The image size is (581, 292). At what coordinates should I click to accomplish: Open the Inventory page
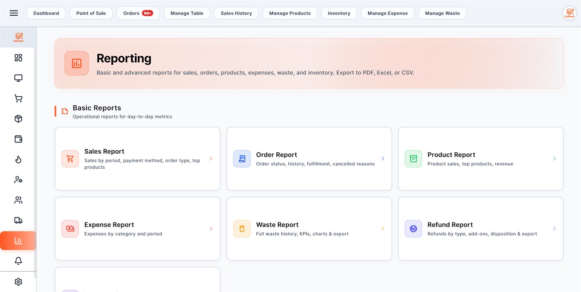339,13
